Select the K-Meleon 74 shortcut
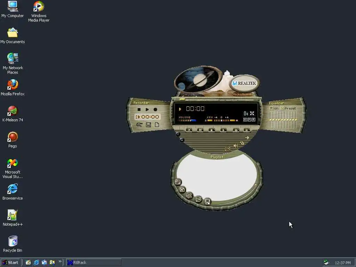 [x=13, y=114]
